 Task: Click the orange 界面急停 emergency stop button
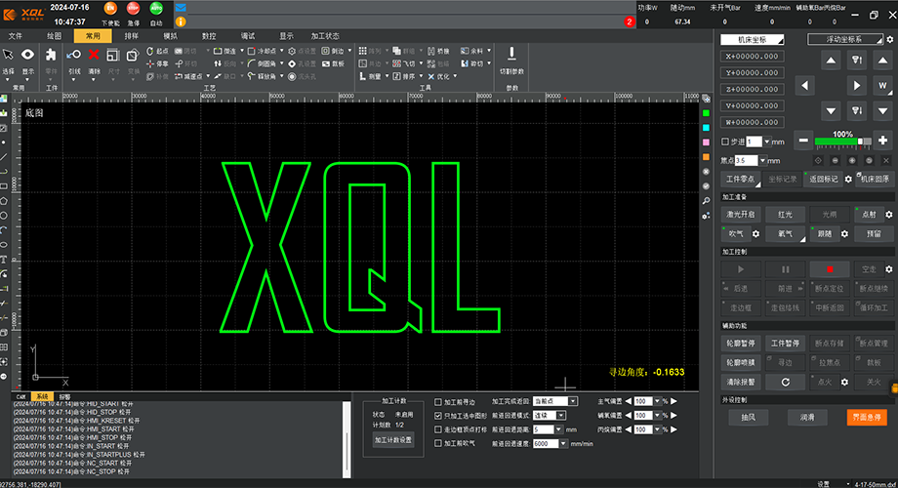coord(866,417)
